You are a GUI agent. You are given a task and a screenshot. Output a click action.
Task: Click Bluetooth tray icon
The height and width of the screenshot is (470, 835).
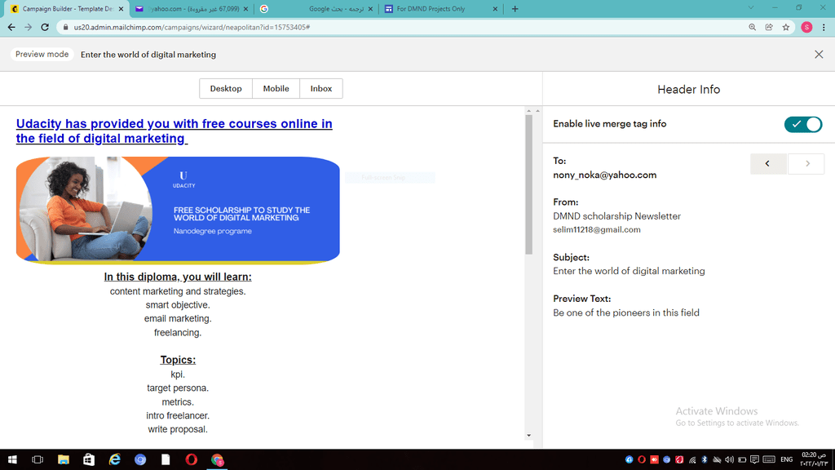[705, 459]
